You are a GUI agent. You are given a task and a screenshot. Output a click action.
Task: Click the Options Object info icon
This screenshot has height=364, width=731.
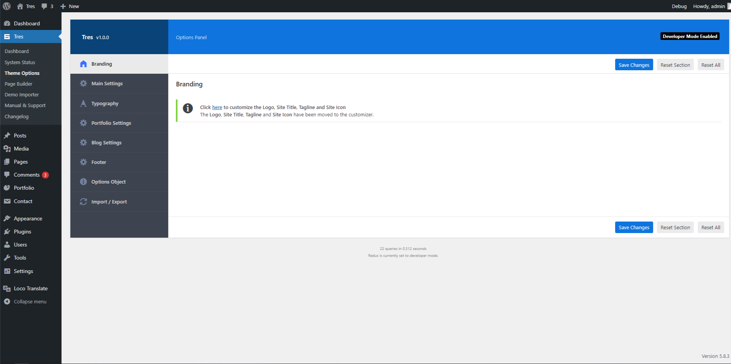coord(83,182)
